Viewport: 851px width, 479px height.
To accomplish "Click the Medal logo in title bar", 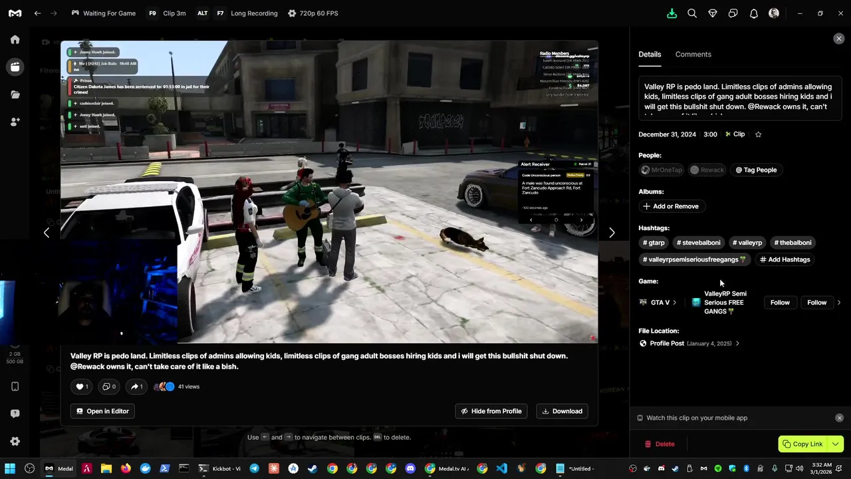I will [15, 13].
